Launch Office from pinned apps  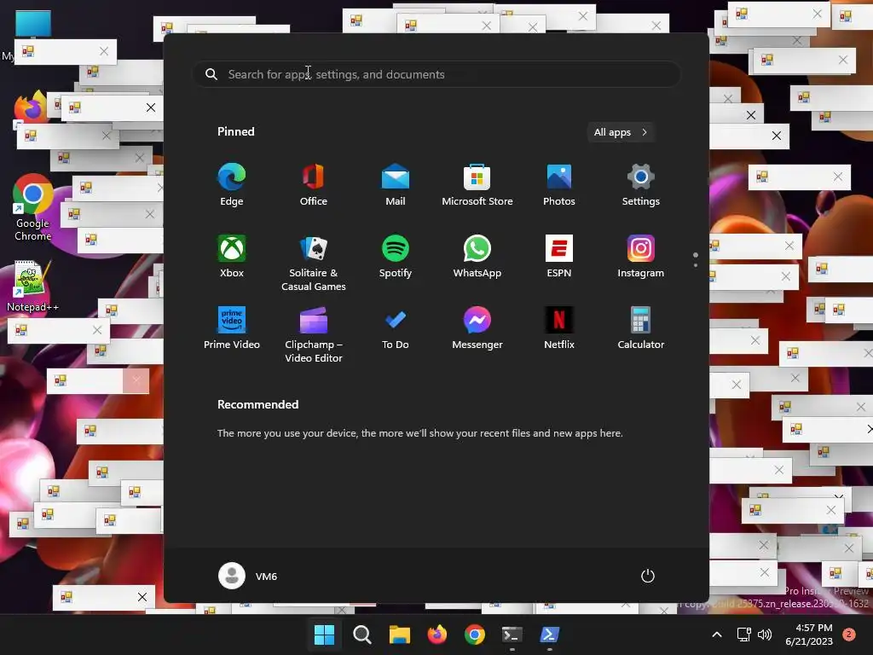pos(314,185)
